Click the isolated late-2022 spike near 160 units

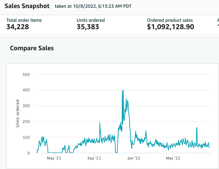197,128
